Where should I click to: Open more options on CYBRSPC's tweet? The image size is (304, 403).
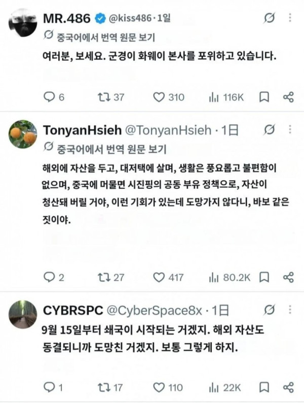pyautogui.click(x=290, y=310)
